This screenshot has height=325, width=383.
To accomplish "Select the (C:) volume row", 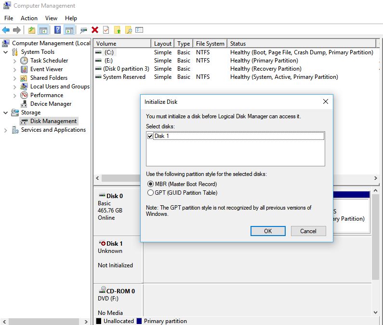I will [234, 52].
